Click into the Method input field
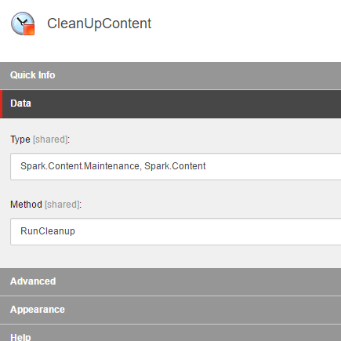The height and width of the screenshot is (341, 341). (176, 231)
